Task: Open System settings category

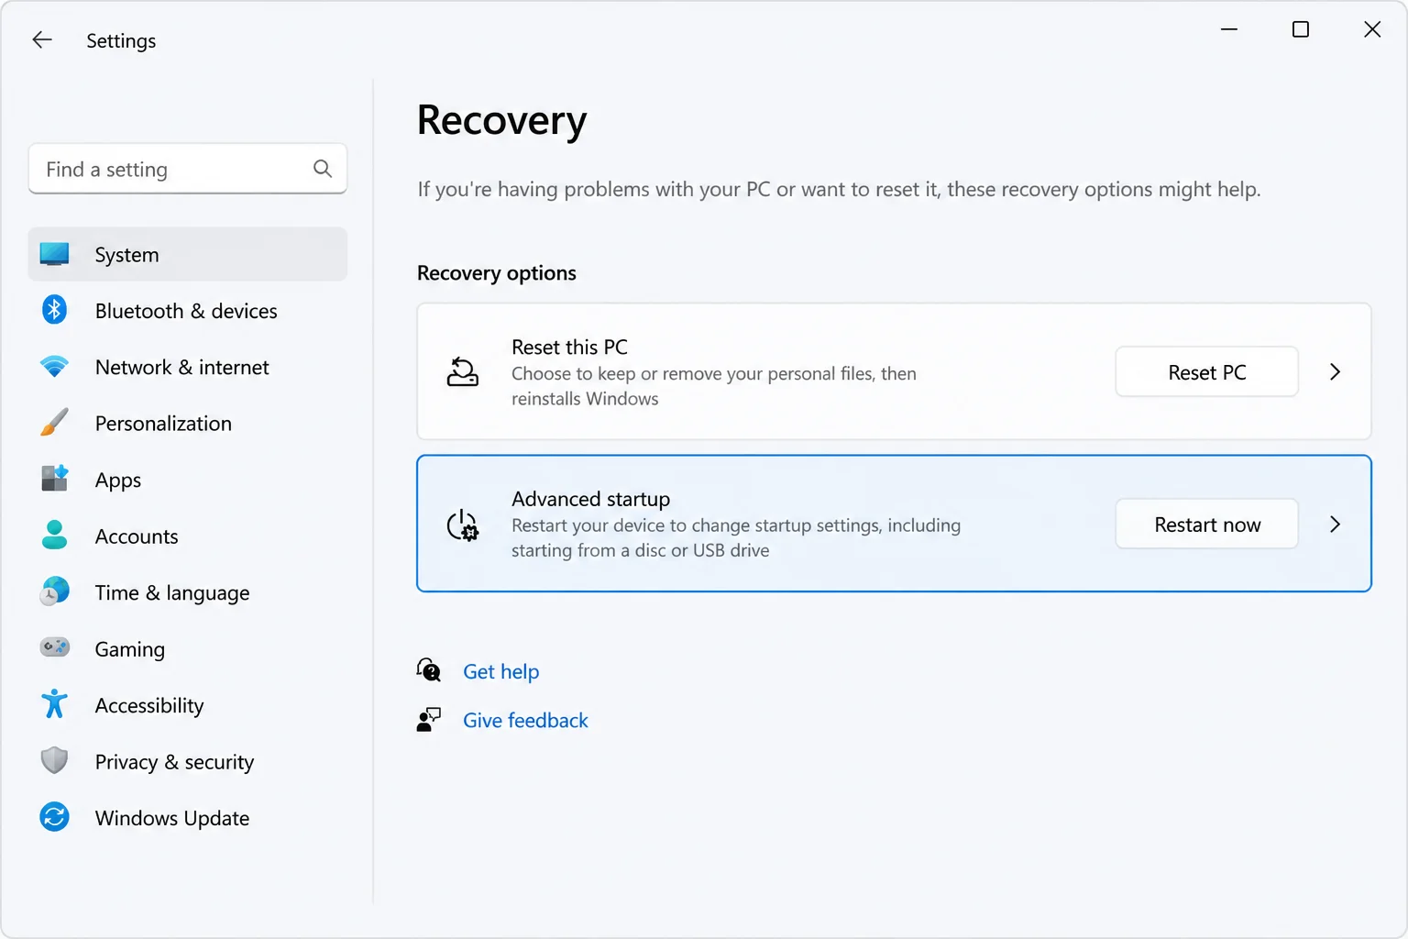Action: 188,254
